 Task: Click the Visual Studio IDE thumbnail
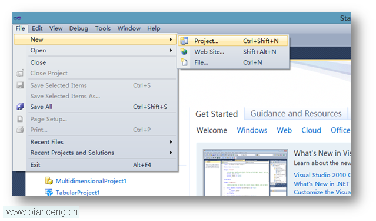coord(245,173)
